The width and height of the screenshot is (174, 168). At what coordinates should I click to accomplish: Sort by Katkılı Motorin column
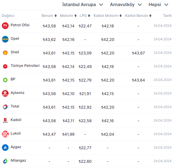pyautogui.click(x=107, y=16)
